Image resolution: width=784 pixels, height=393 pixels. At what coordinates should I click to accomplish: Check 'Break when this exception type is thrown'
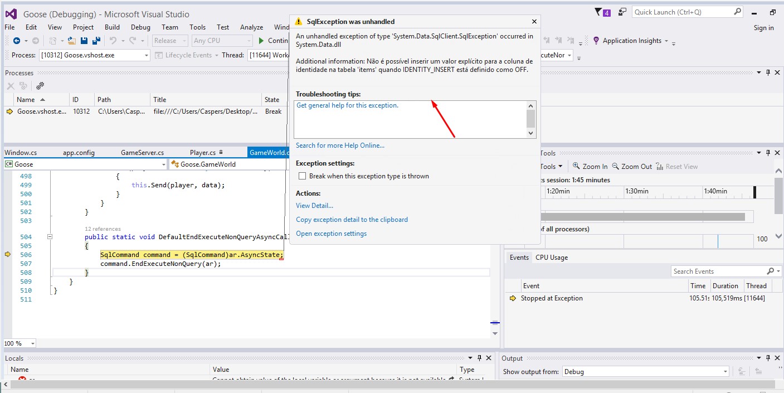(x=303, y=176)
